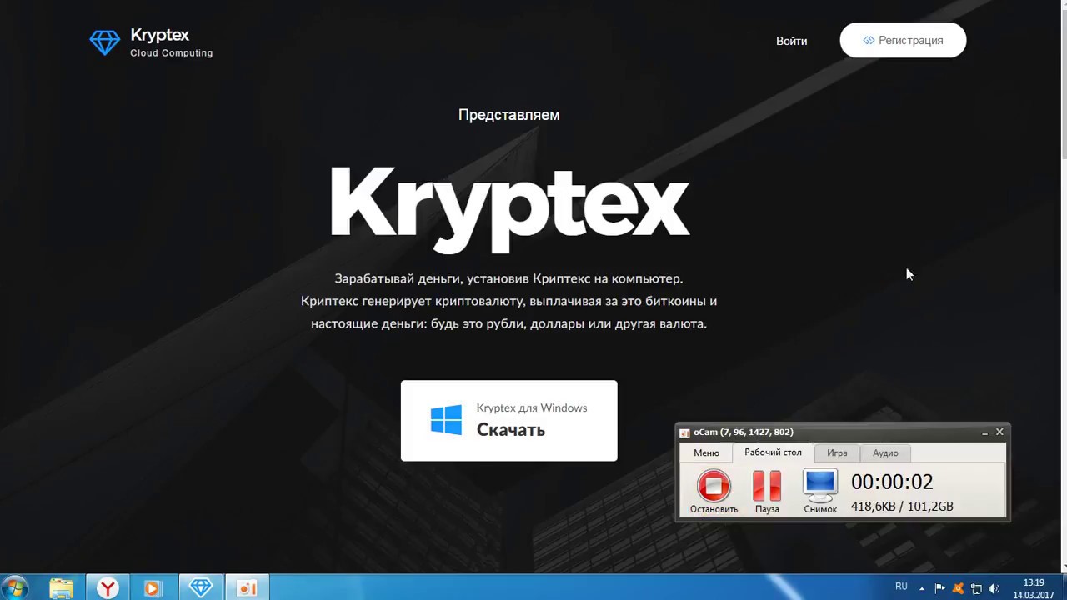Screen dimensions: 1067x600
Task: Open Yandex Browser from the taskbar
Action: (x=108, y=588)
